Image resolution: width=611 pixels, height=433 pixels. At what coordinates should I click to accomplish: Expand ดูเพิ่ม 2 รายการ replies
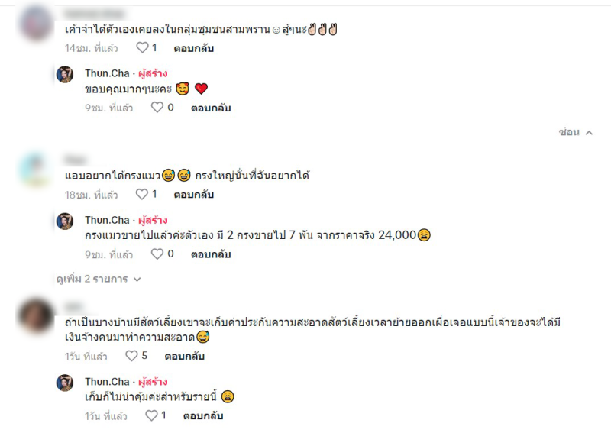pyautogui.click(x=99, y=279)
